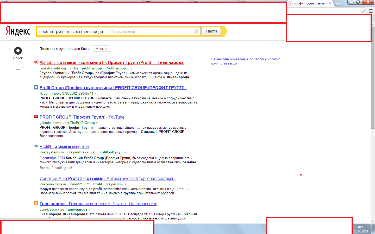Click the favicon beside ProfitIt result
This screenshot has width=375, height=234.
click(36, 146)
